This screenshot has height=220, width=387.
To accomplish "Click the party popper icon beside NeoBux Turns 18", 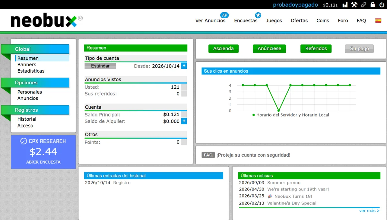I will (x=270, y=196).
